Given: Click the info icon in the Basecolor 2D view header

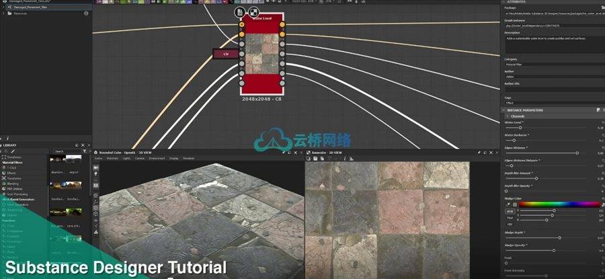Looking at the screenshot, I should 345,158.
